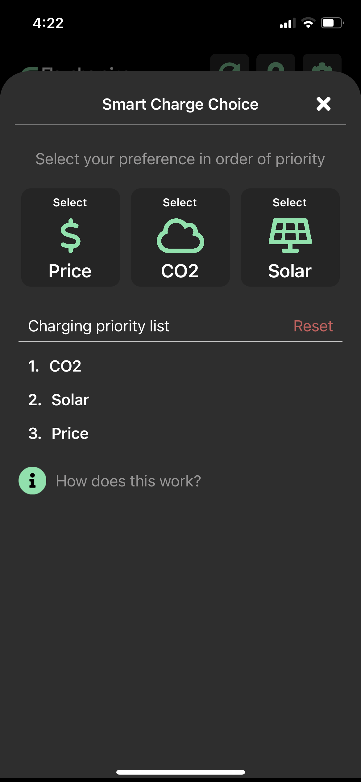Viewport: 361px width, 782px height.
Task: Click the Smart Charge Choice title
Action: (180, 104)
